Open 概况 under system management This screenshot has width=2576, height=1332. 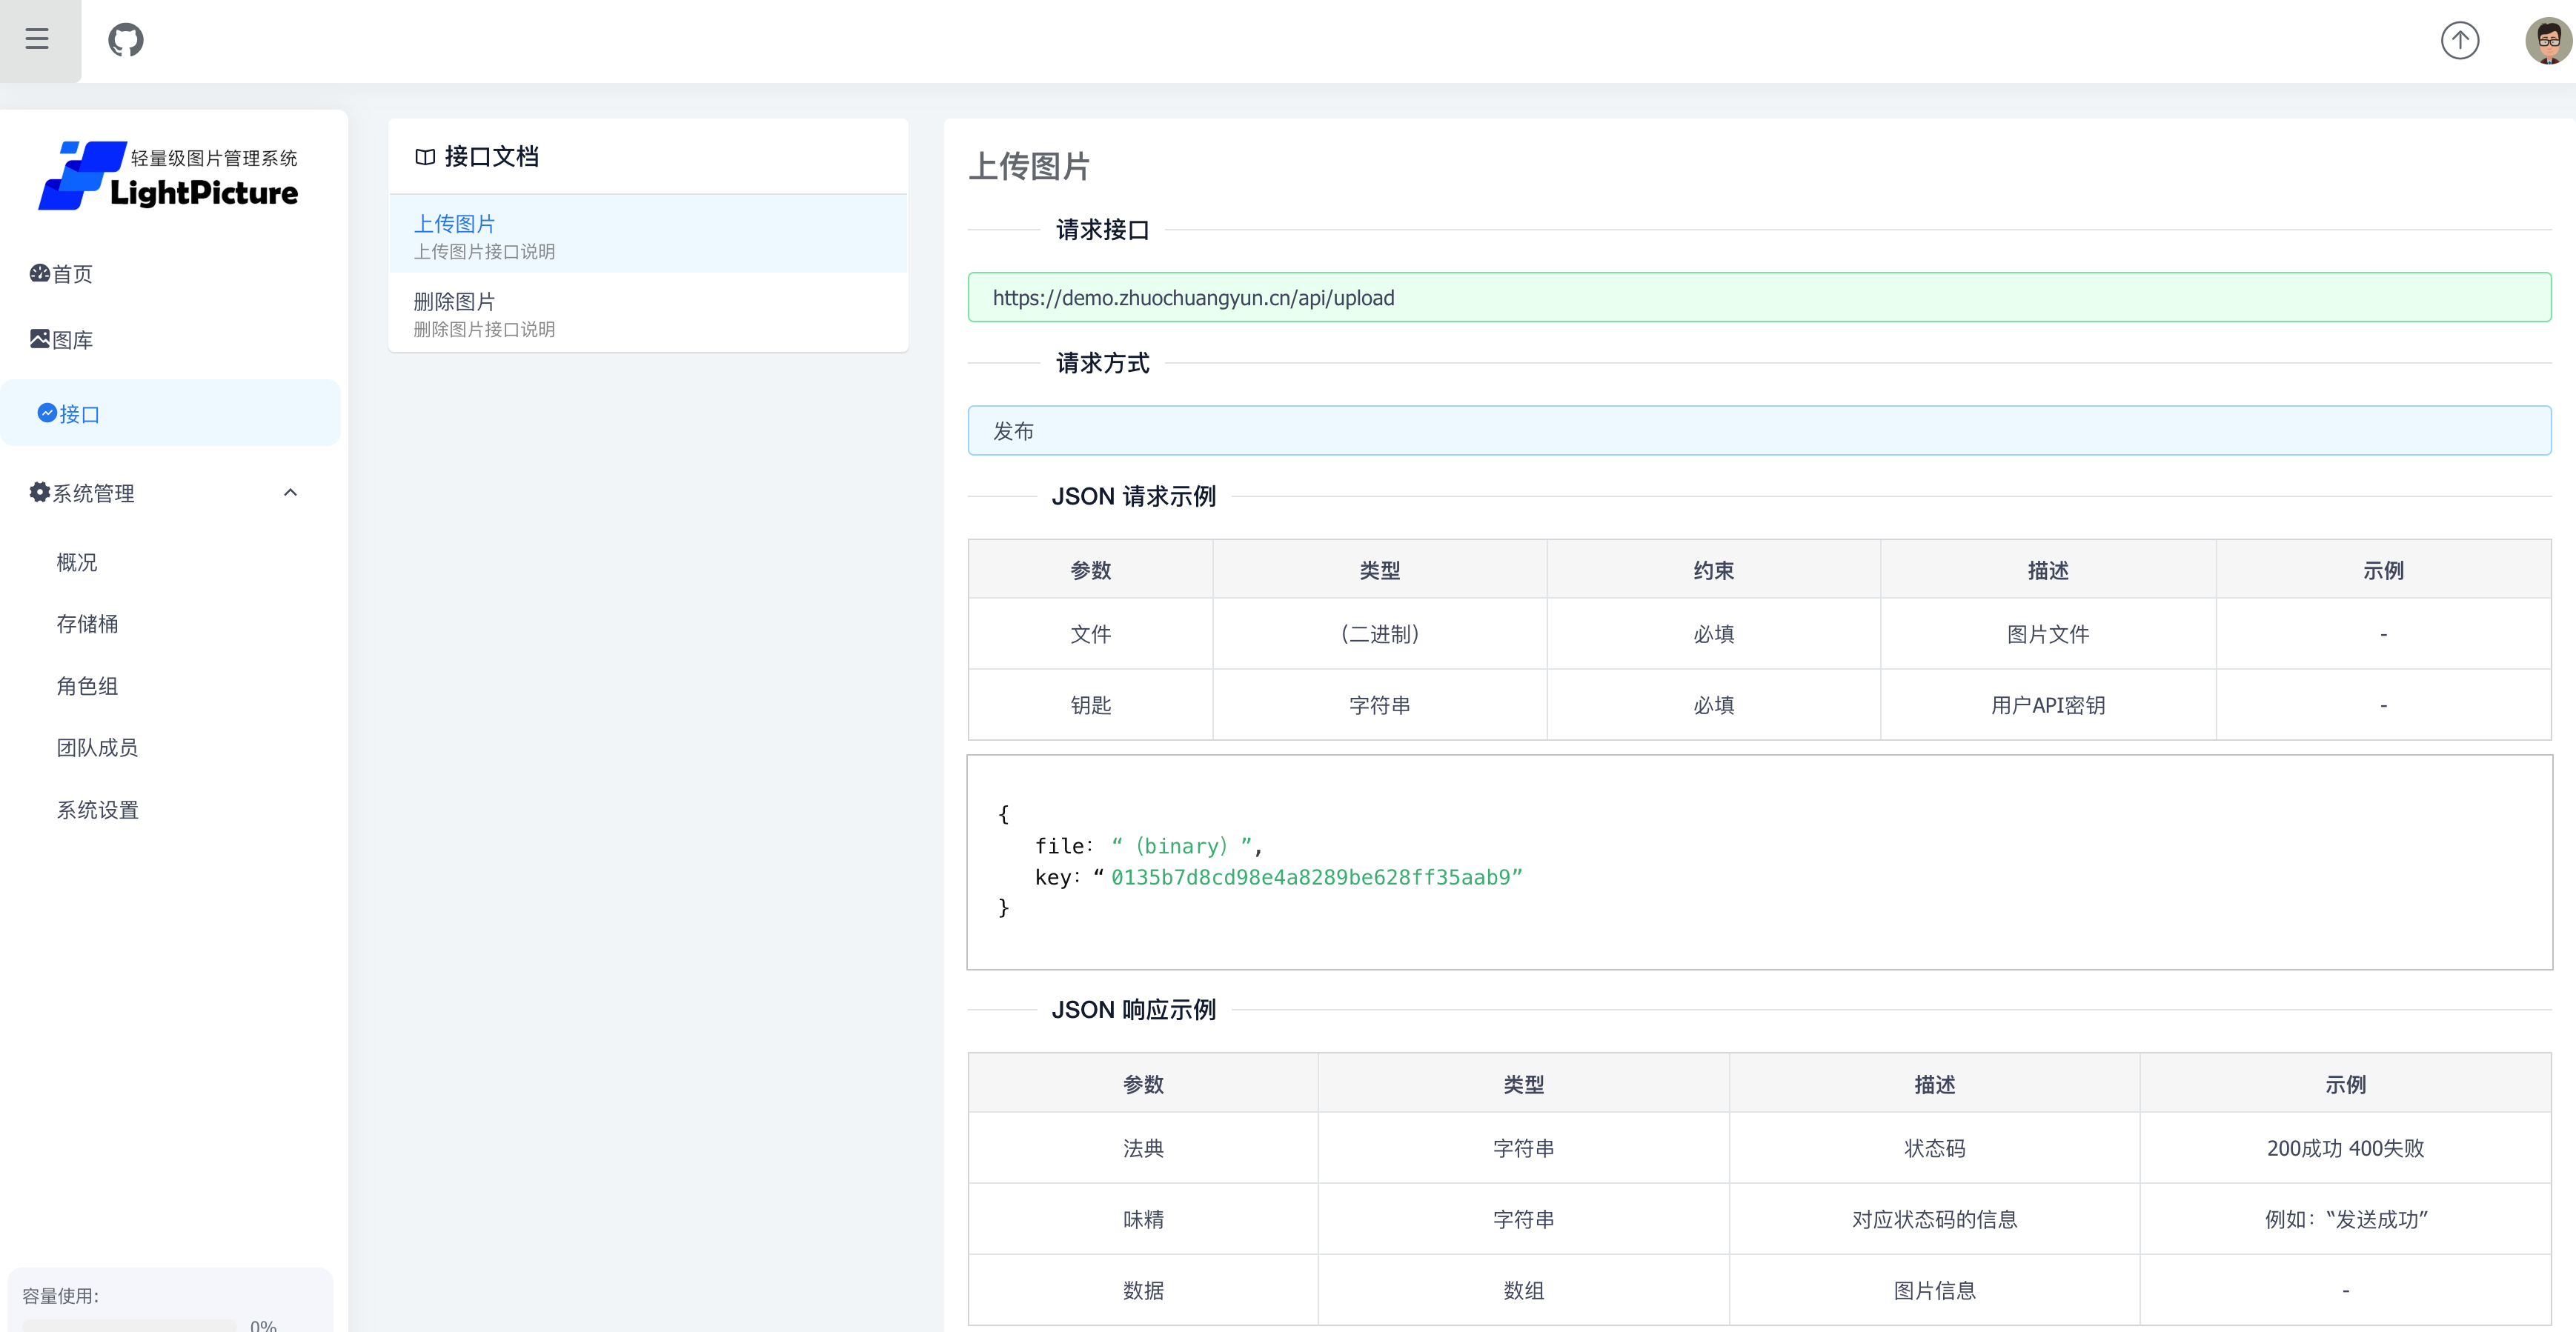coord(77,562)
